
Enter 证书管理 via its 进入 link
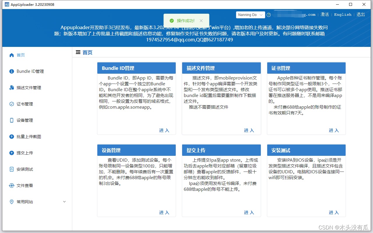[334, 130]
